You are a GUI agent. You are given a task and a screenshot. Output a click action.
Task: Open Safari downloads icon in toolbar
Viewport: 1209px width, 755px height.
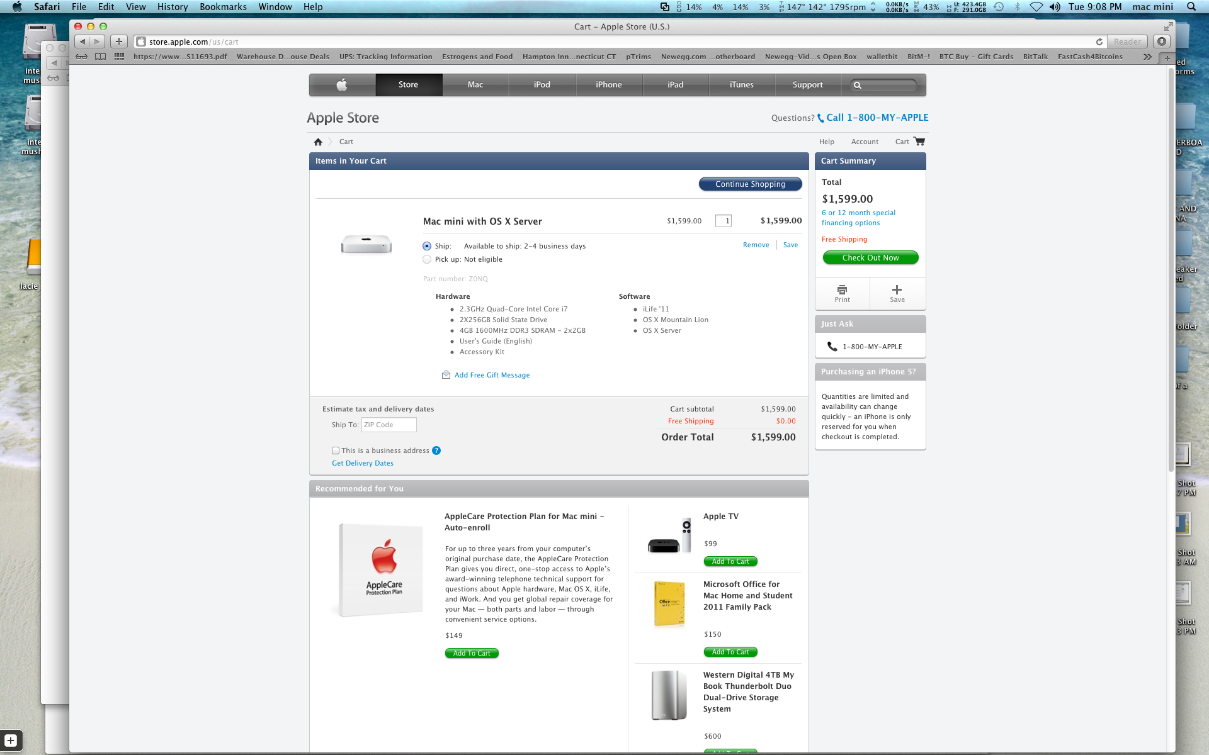click(x=1162, y=42)
